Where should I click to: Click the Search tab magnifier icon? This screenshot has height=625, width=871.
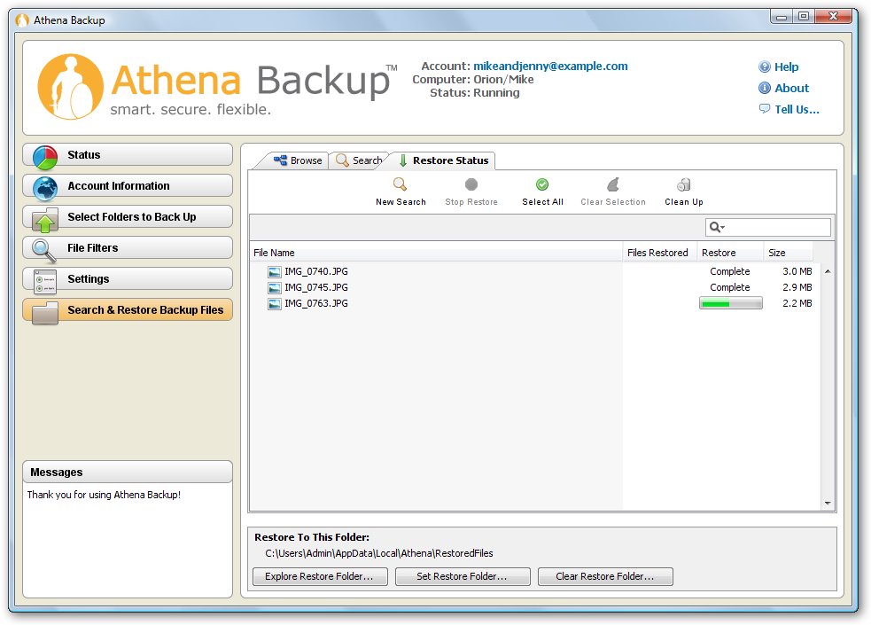[342, 160]
